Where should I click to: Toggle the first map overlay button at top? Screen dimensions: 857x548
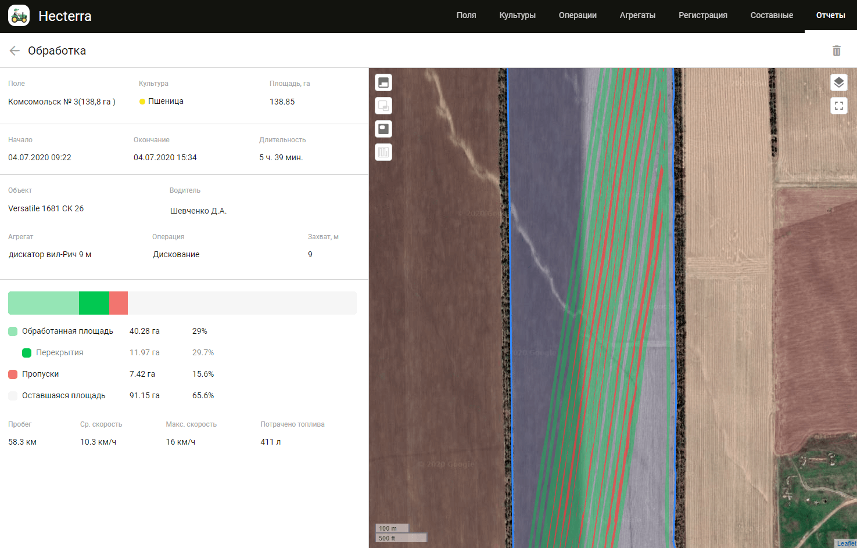(383, 82)
